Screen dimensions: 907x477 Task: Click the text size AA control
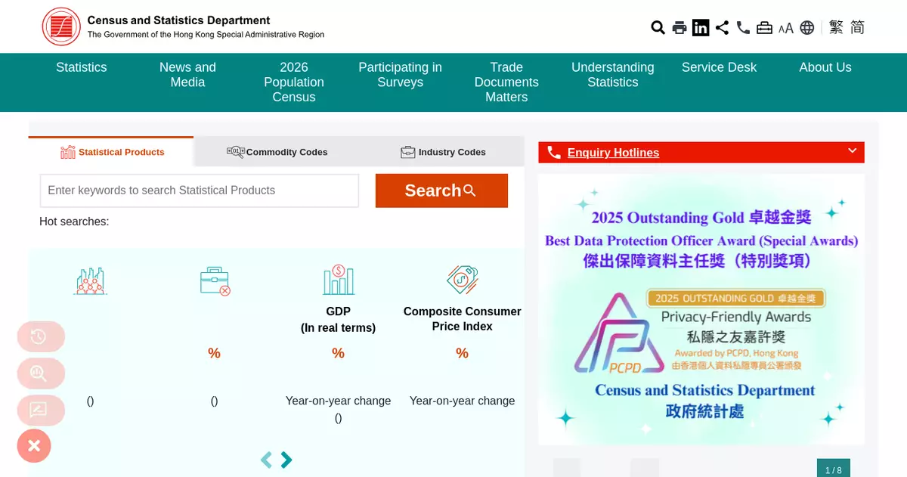click(x=786, y=28)
